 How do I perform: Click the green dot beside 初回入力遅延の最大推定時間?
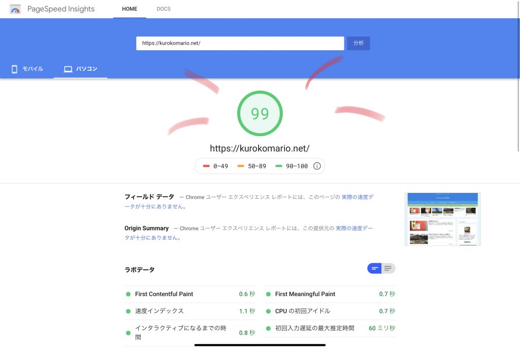(x=268, y=329)
